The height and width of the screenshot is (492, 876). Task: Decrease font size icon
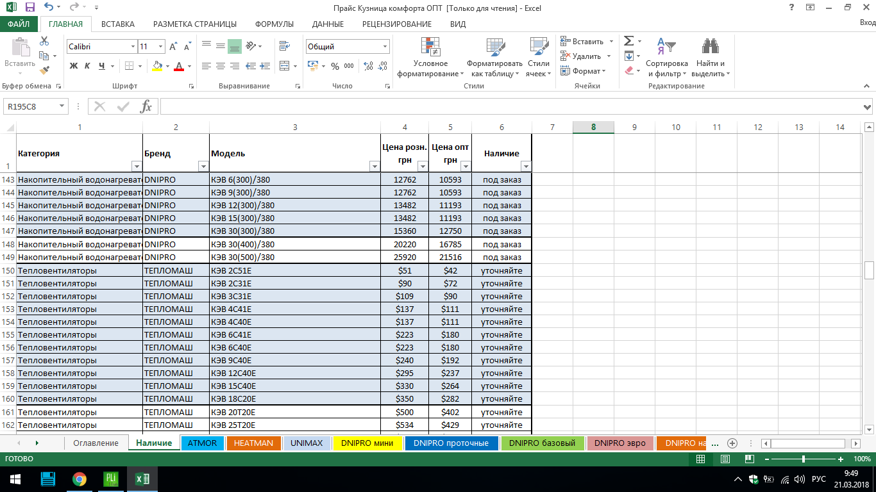pos(187,47)
